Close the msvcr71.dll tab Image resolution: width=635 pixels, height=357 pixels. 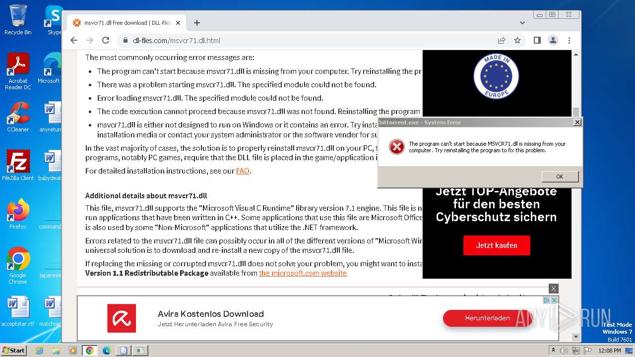[x=178, y=23]
